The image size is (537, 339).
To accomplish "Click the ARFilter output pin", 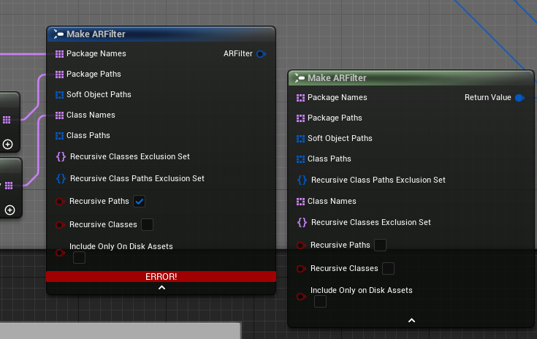I will 261,54.
